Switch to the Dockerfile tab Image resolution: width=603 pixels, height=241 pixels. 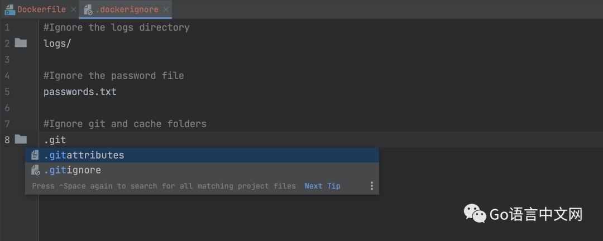(x=41, y=9)
